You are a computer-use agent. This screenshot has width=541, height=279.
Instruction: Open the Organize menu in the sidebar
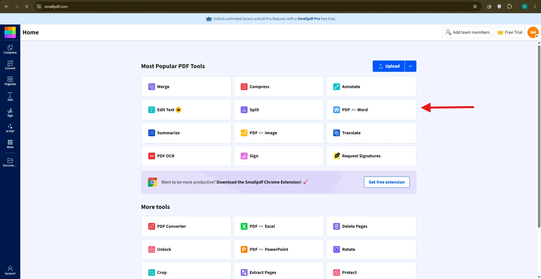(x=10, y=81)
